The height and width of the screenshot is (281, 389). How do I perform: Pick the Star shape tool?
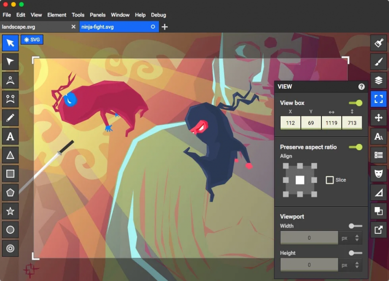[x=10, y=211]
